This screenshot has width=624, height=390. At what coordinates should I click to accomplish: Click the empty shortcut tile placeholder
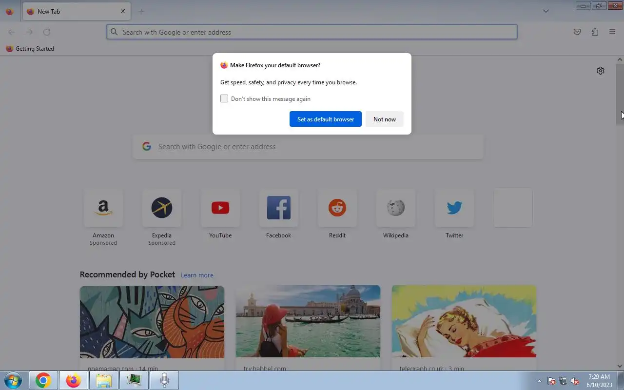click(x=513, y=208)
